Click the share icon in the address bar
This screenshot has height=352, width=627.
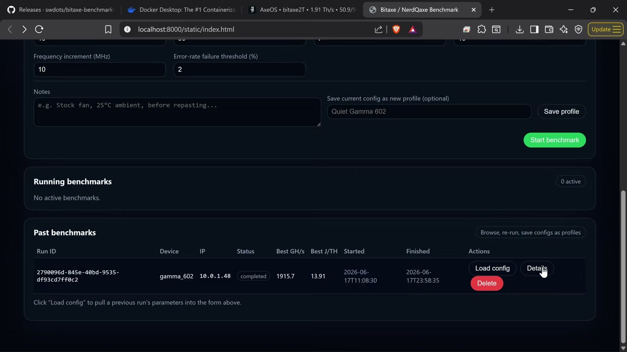(x=379, y=29)
